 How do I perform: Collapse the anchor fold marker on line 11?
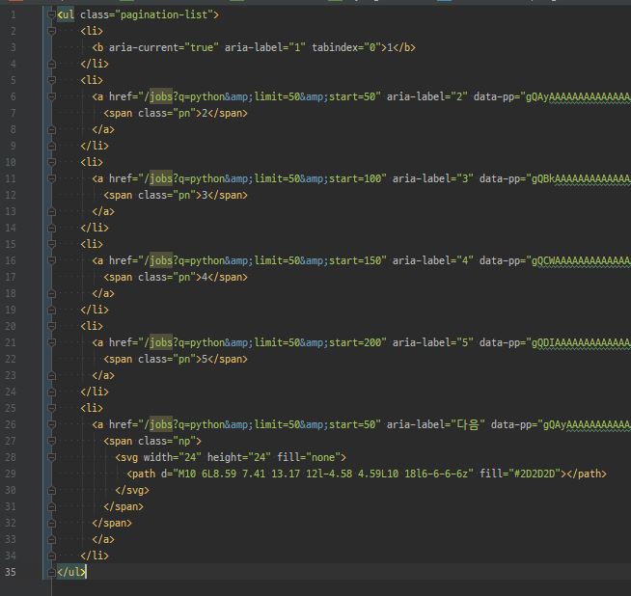pyautogui.click(x=51, y=178)
